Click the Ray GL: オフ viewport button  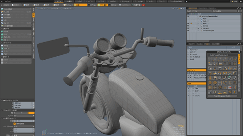pyautogui.click(x=68, y=9)
